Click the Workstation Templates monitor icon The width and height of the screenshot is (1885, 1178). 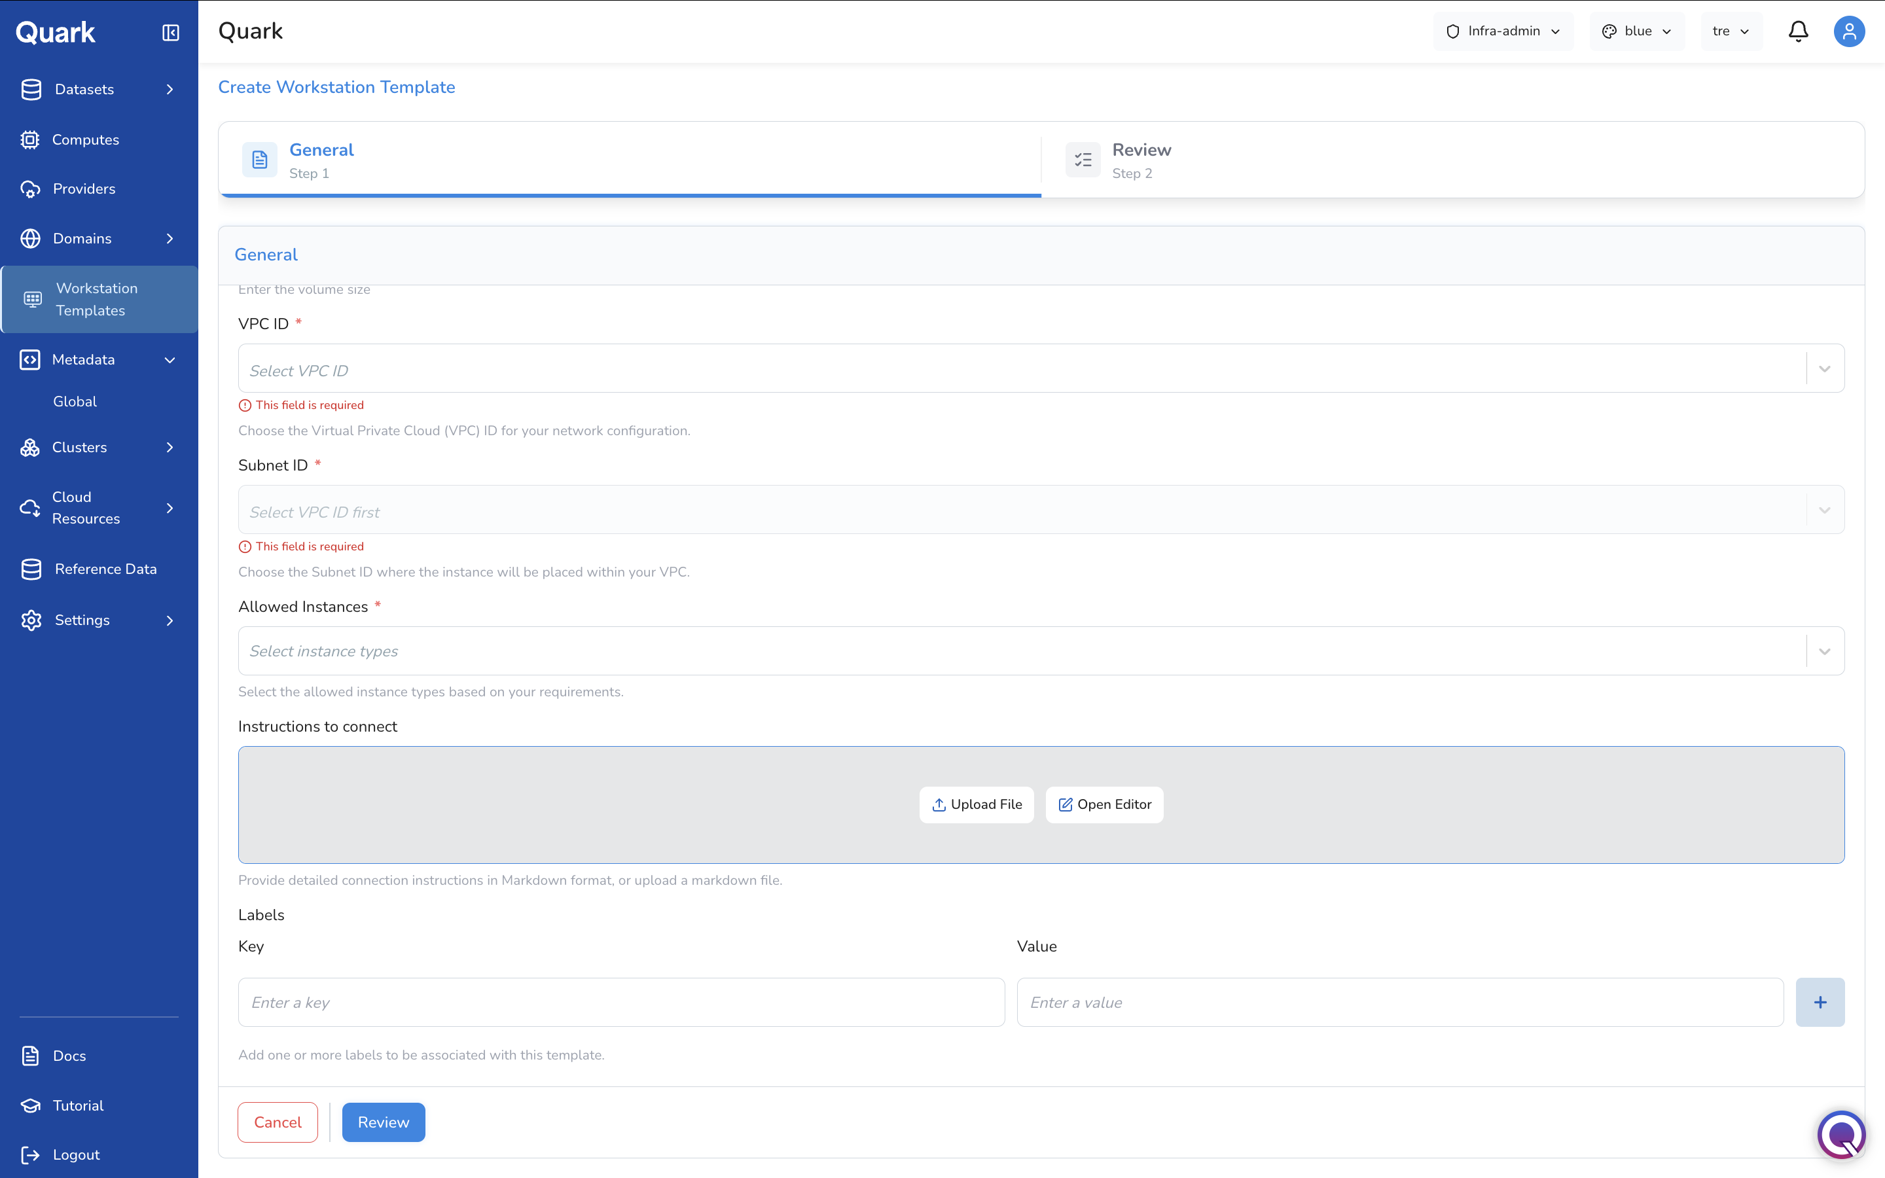33,299
